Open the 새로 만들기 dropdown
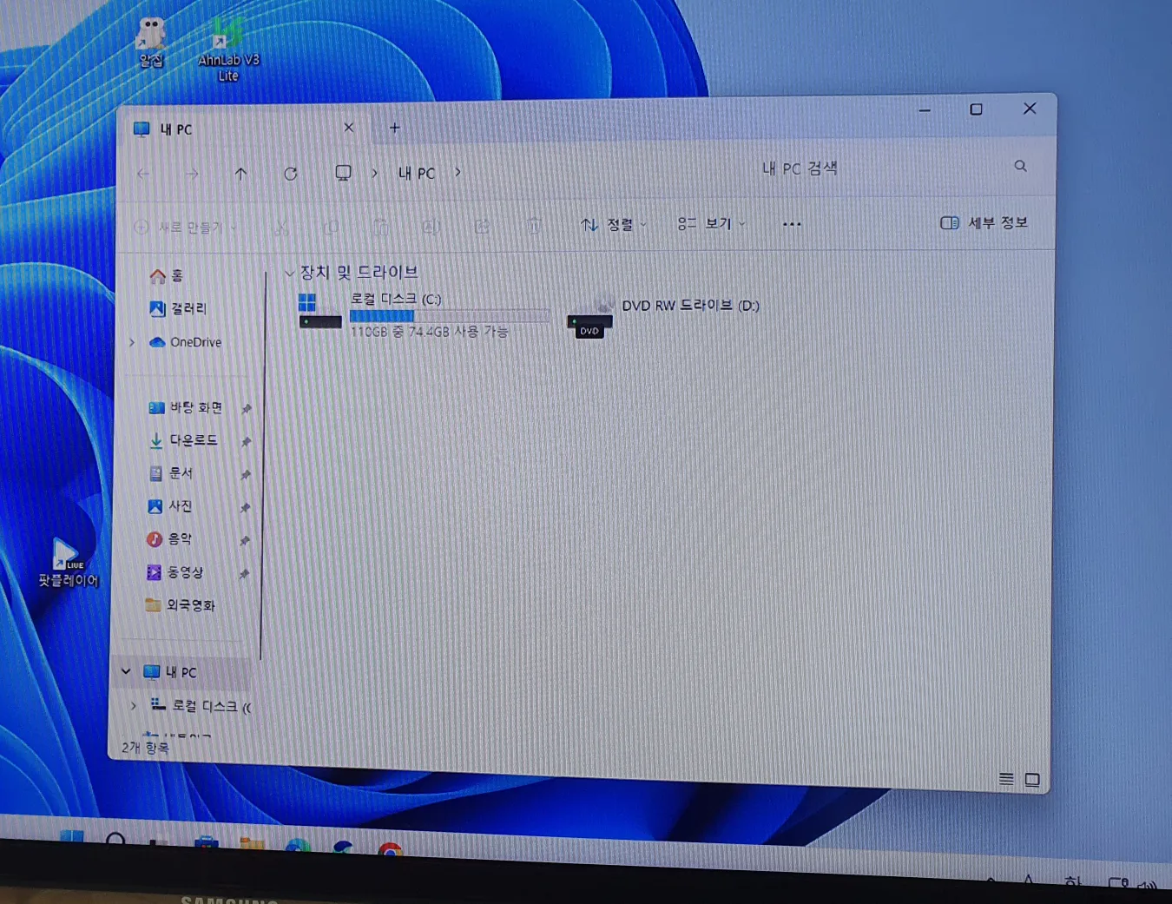The height and width of the screenshot is (904, 1172). pos(186,228)
